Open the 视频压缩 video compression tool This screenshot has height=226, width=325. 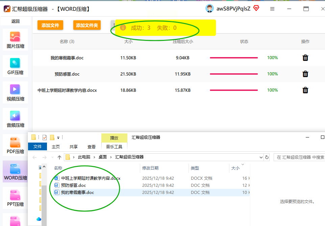[x=15, y=93]
